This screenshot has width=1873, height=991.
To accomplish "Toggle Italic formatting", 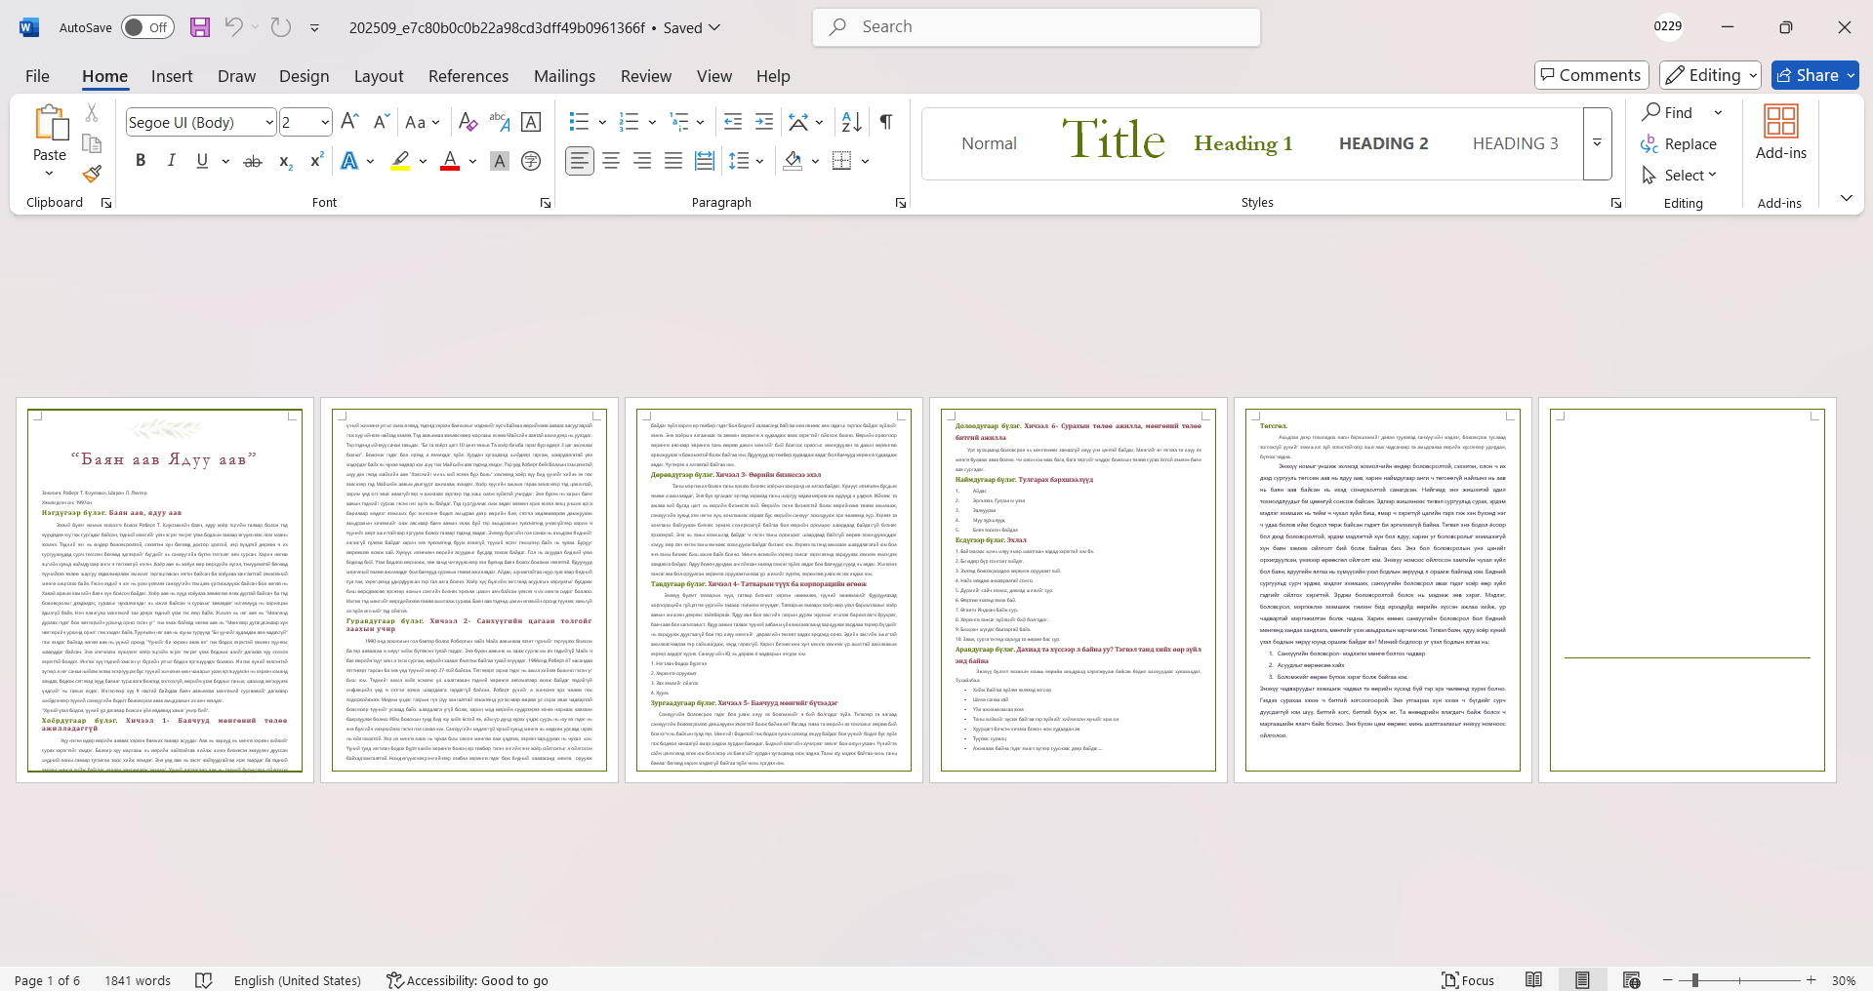I will pos(172,161).
